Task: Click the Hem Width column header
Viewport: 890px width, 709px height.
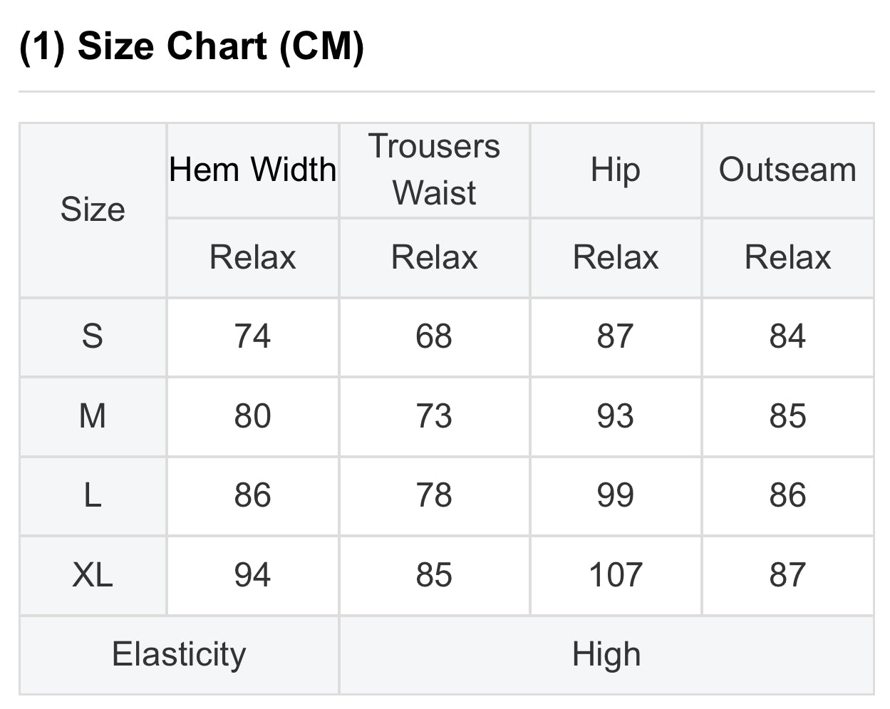Action: [253, 170]
